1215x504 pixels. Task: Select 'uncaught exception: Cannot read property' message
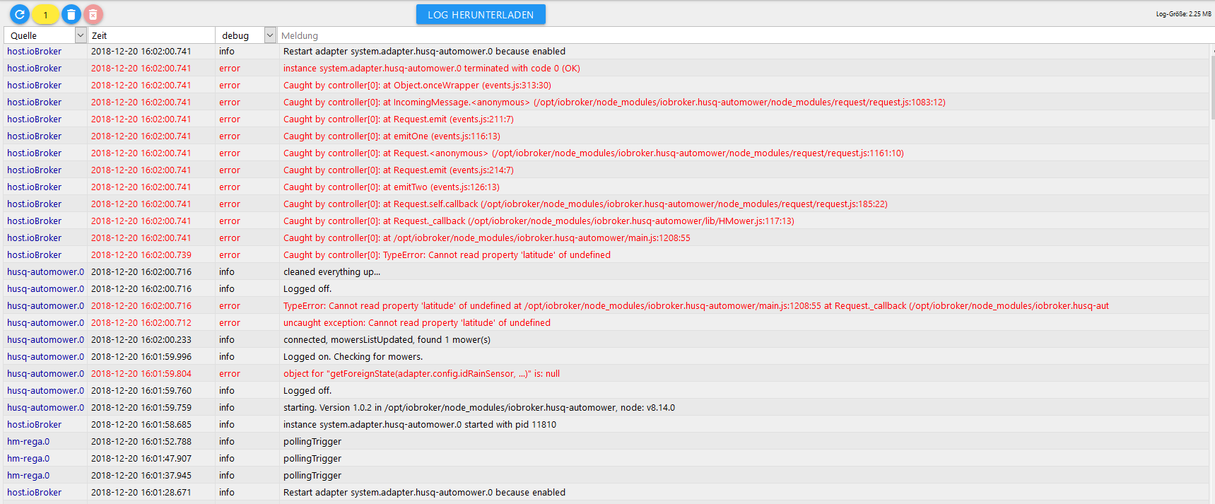click(417, 323)
